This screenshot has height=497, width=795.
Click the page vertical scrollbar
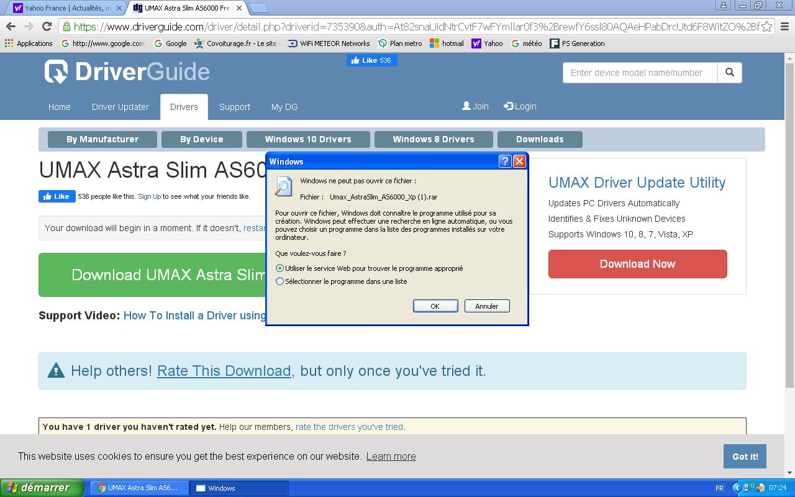(x=790, y=226)
